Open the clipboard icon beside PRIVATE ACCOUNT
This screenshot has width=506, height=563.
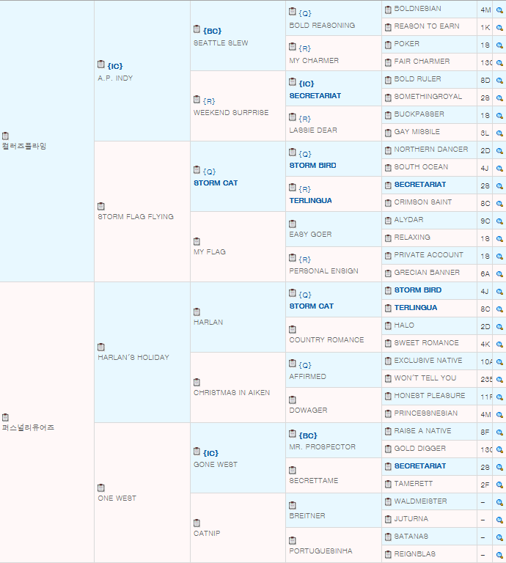coord(388,256)
